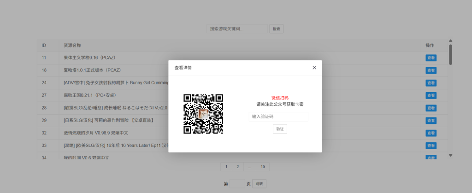Click the 微信扫码 red text
The height and width of the screenshot is (193, 472).
(x=280, y=98)
